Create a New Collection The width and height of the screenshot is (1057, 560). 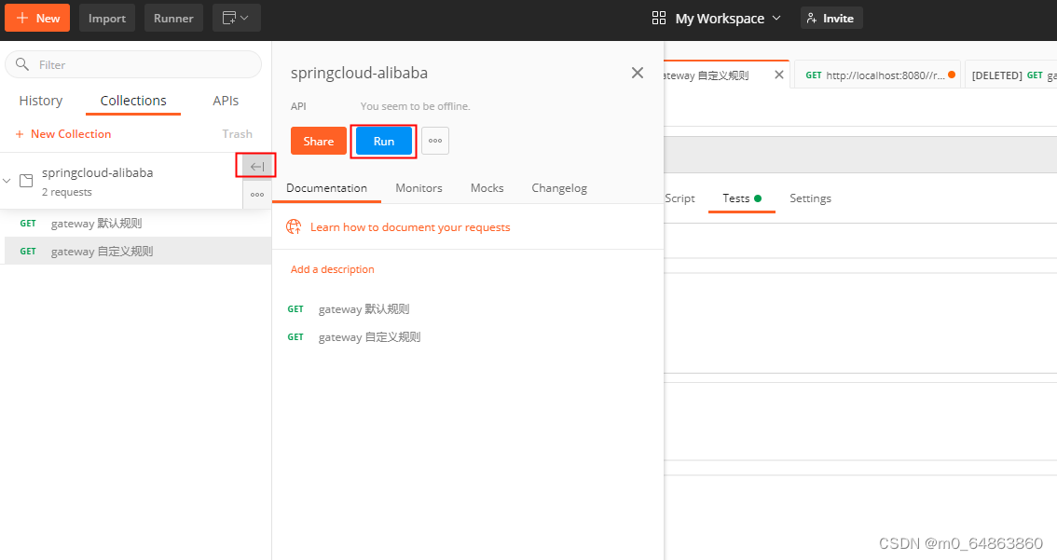point(63,134)
